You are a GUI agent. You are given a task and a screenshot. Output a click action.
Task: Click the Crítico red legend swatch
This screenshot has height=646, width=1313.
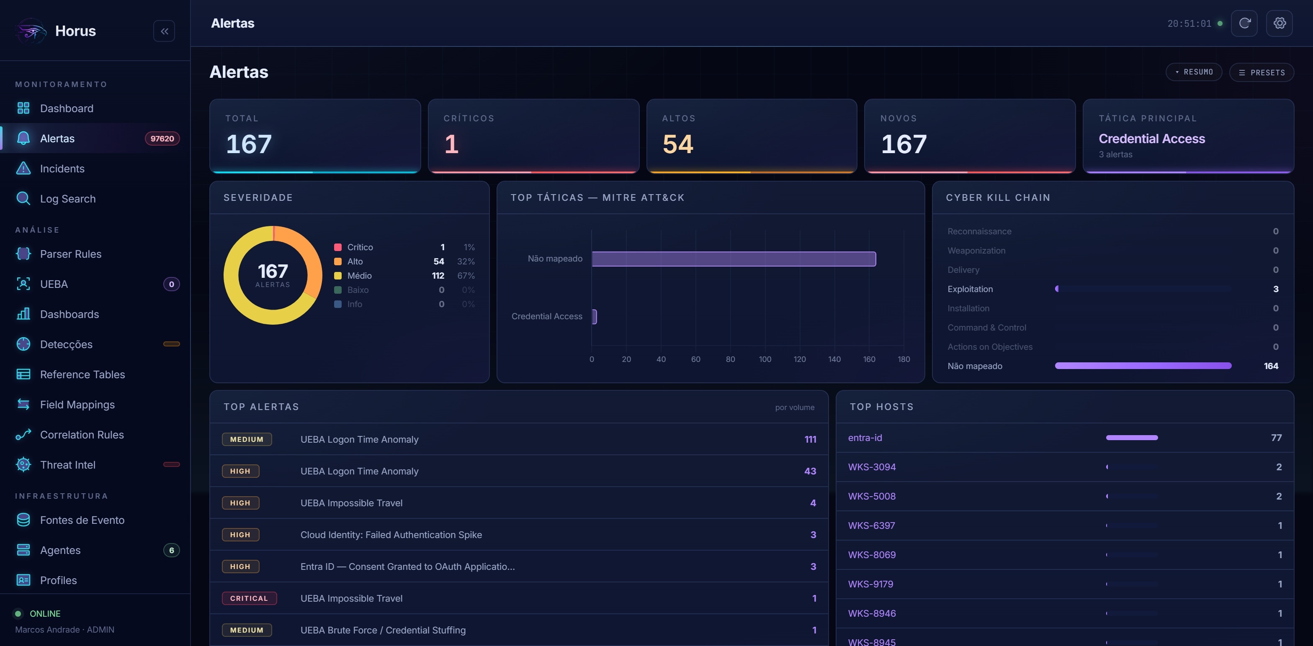(337, 247)
